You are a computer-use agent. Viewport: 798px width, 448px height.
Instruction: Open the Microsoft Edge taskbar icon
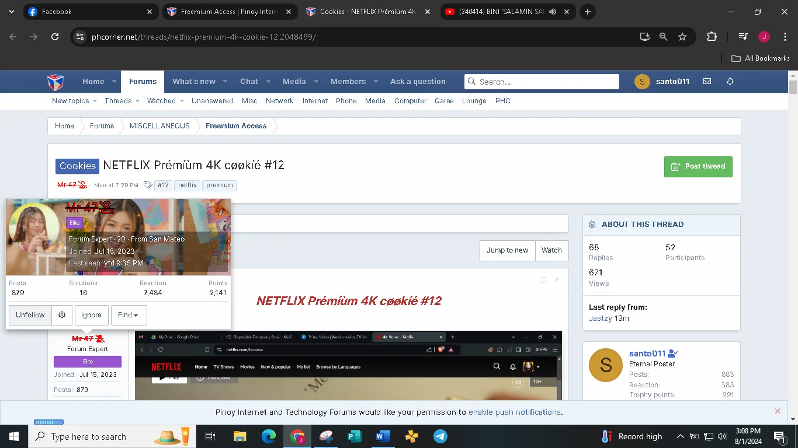coord(269,436)
